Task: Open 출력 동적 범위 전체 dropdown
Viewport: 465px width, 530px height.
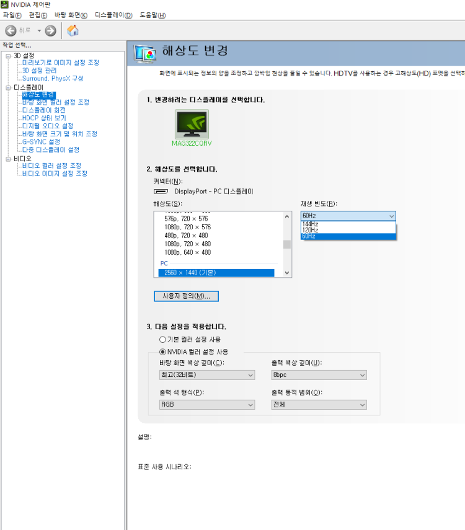Action: click(x=319, y=405)
